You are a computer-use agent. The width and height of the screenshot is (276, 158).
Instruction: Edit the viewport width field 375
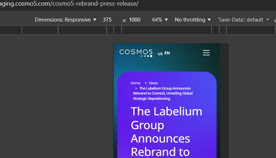107,20
